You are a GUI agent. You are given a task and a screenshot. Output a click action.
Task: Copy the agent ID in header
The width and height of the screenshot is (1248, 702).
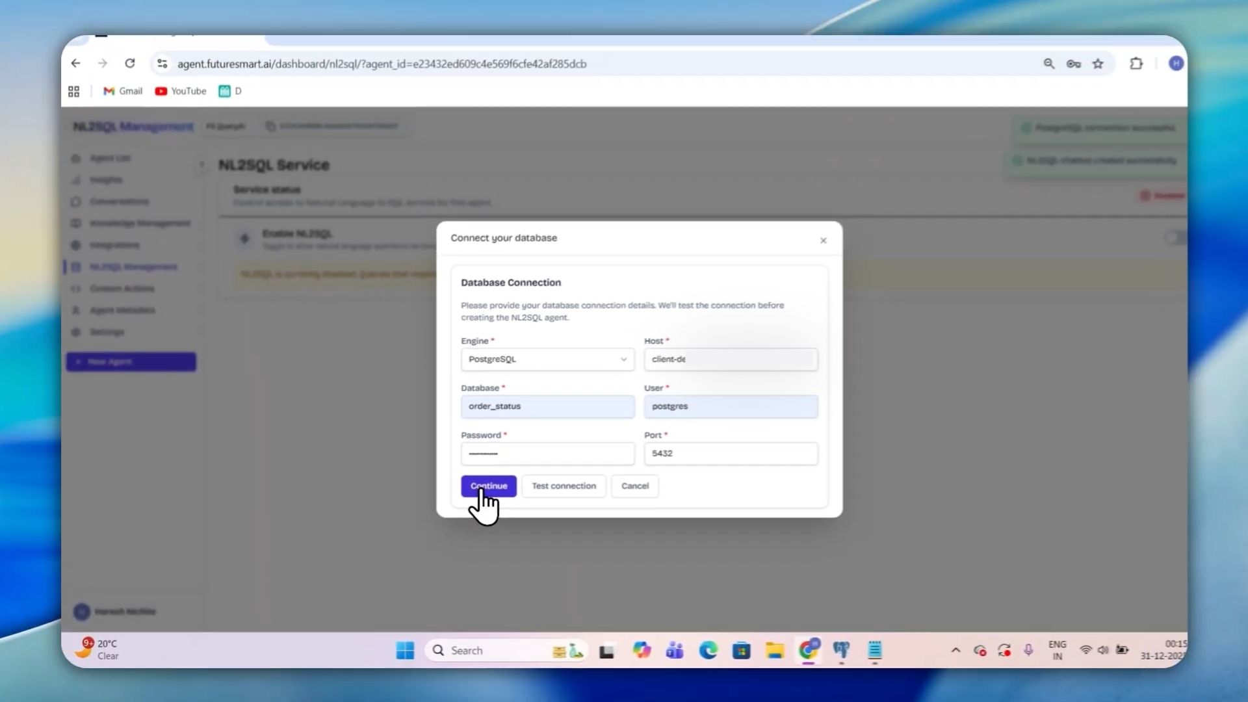tap(270, 126)
